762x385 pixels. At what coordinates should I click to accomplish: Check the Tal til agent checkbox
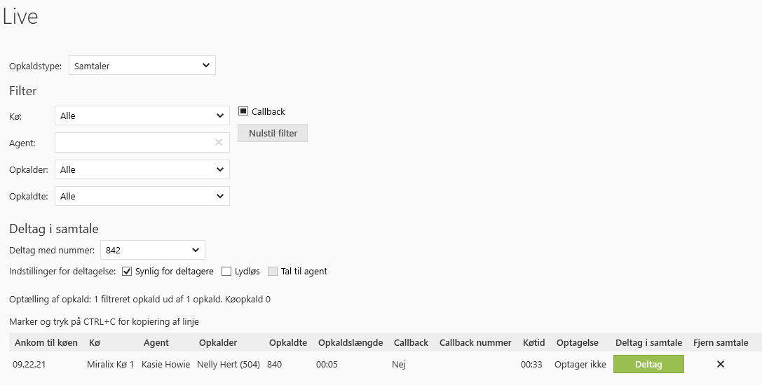pos(272,271)
